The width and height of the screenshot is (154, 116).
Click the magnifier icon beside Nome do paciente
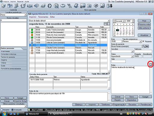tap(144, 46)
